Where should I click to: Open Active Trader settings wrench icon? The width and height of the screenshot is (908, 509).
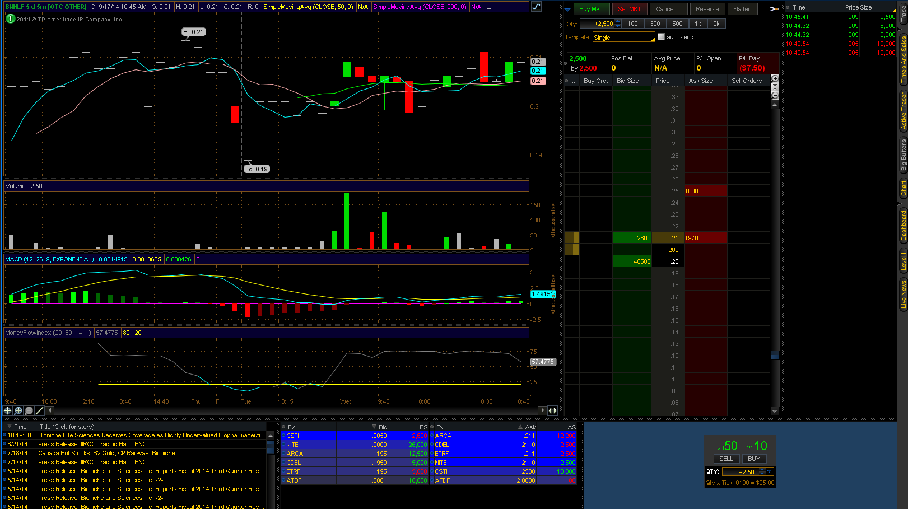click(774, 9)
